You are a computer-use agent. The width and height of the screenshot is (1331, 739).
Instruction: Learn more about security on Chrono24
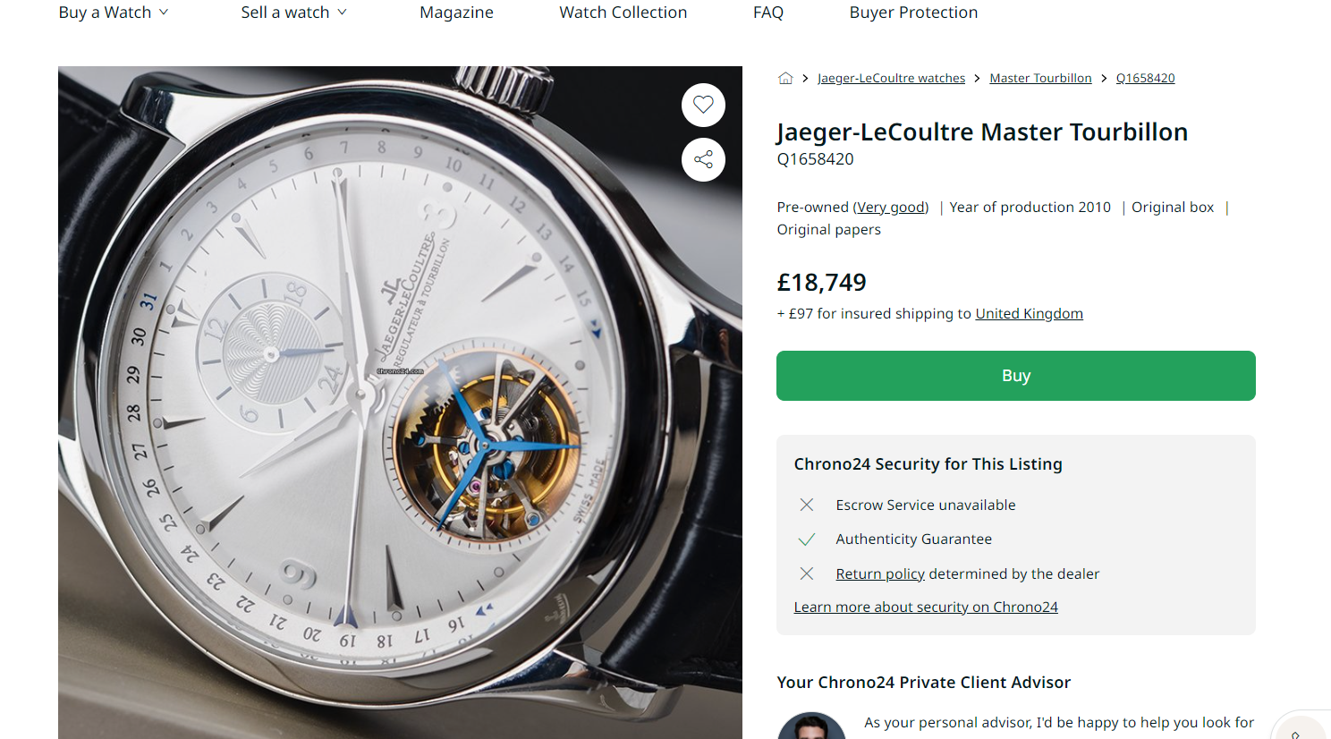coord(925,607)
